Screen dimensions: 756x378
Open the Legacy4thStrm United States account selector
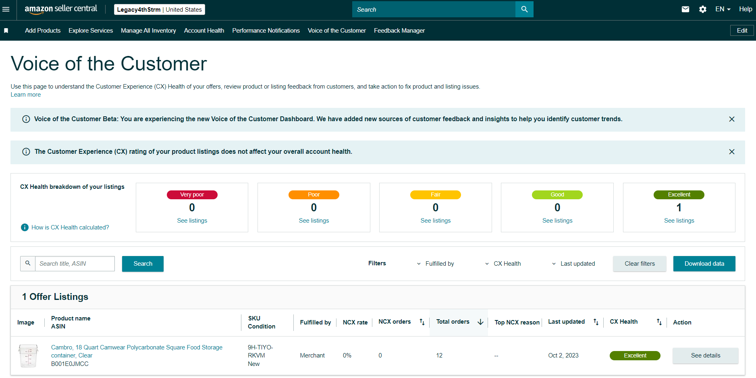point(160,10)
